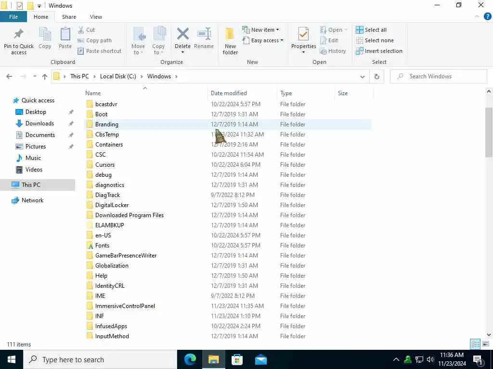Open the File menu tab

click(x=13, y=17)
